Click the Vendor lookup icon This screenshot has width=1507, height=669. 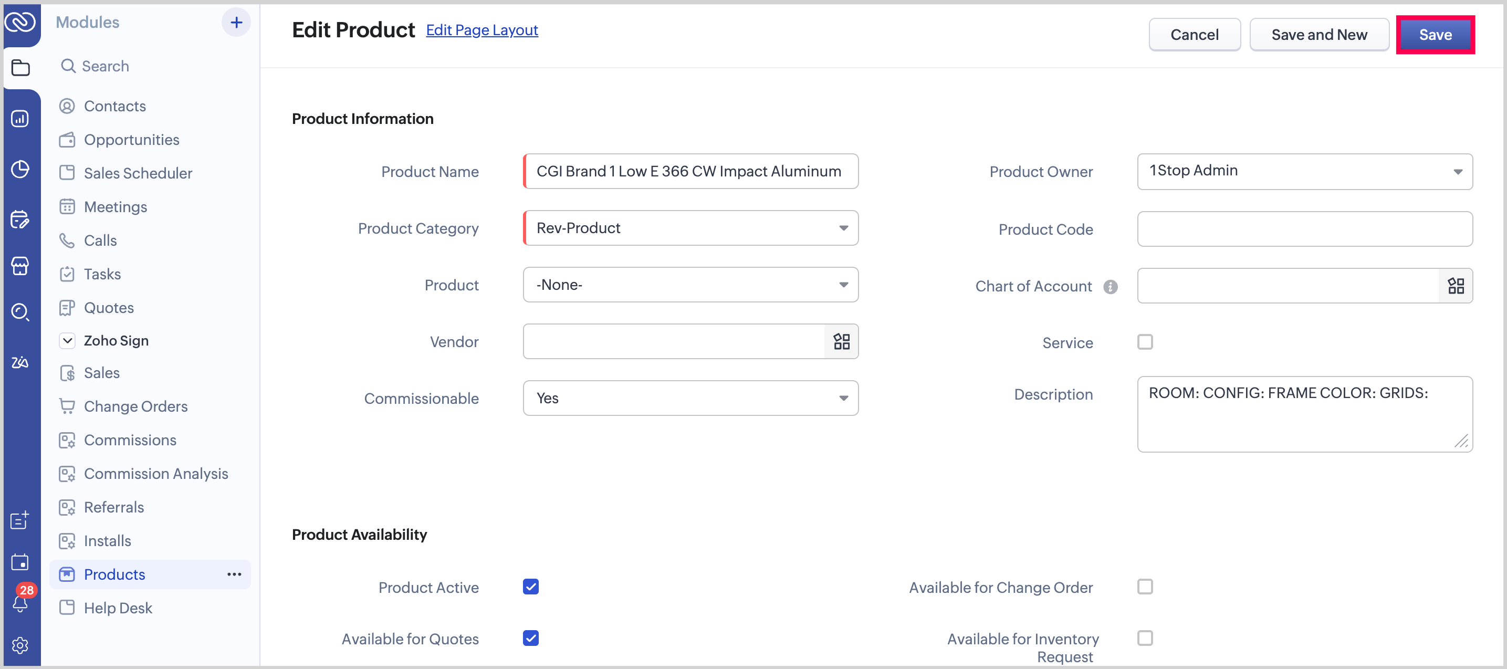coord(841,341)
